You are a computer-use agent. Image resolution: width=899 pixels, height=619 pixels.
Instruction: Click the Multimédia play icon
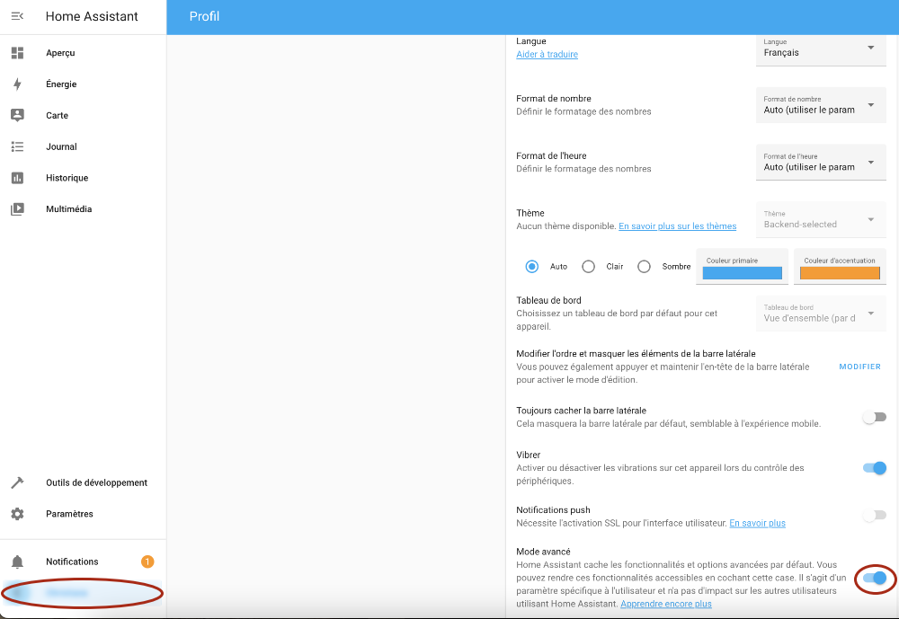tap(17, 209)
